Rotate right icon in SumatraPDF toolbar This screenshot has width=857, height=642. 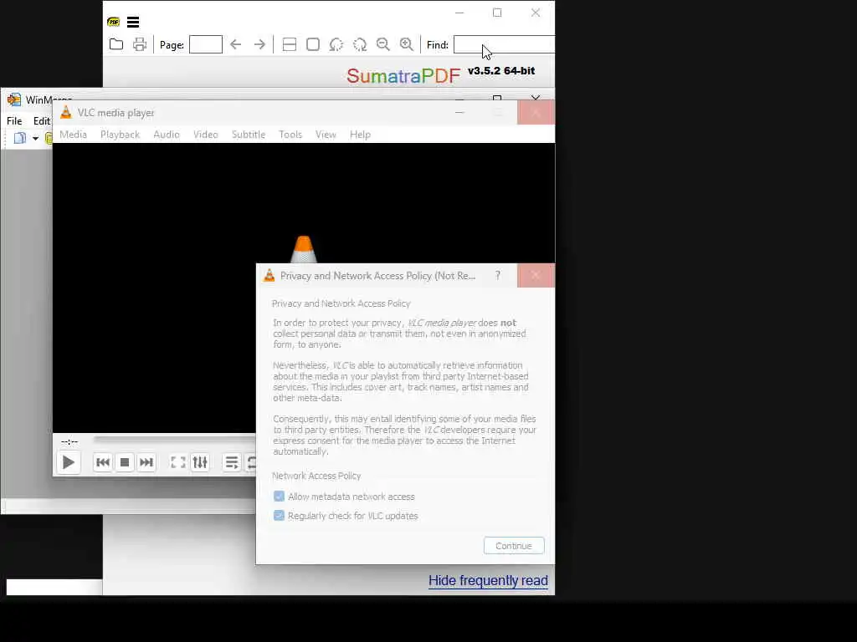360,44
